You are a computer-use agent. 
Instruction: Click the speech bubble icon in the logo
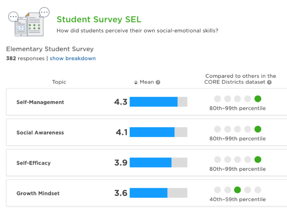click(44, 11)
